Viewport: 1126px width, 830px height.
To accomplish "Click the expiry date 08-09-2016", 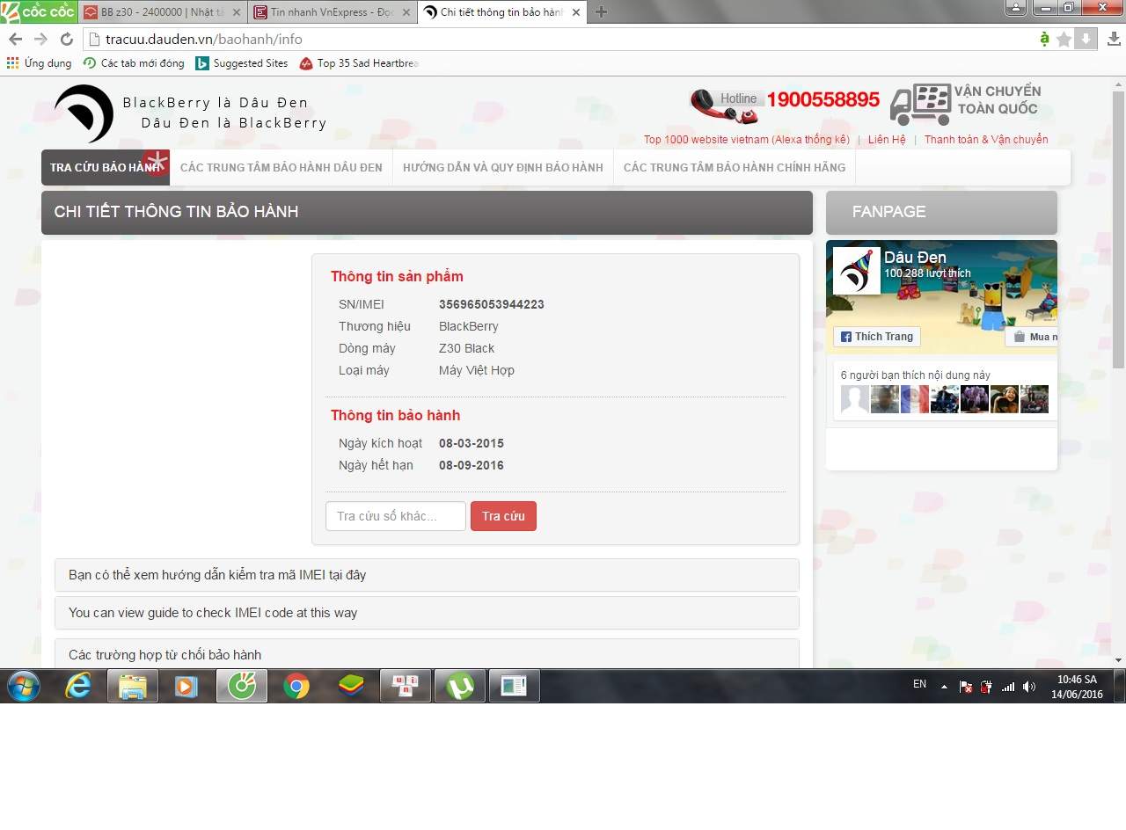I will [472, 465].
